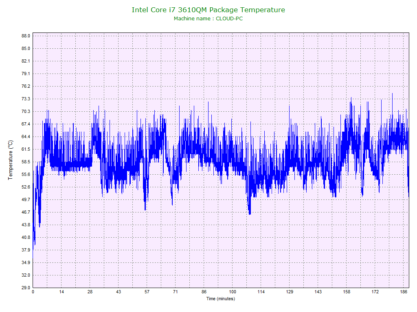Click the 43.8 temperature axis value
The image size is (417, 312).
click(26, 225)
